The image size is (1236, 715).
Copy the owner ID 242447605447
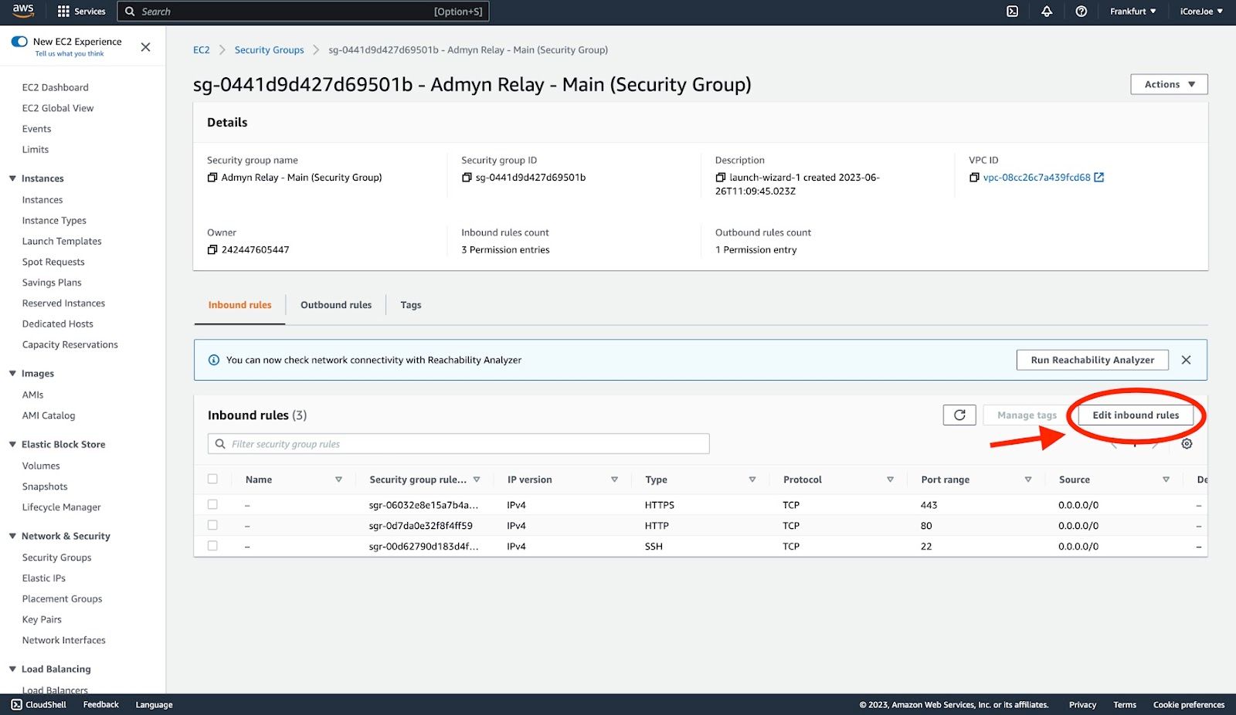tap(212, 250)
